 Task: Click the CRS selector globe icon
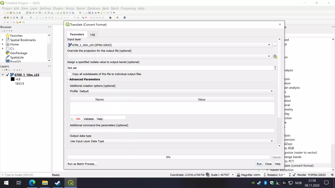pyautogui.click(x=275, y=56)
